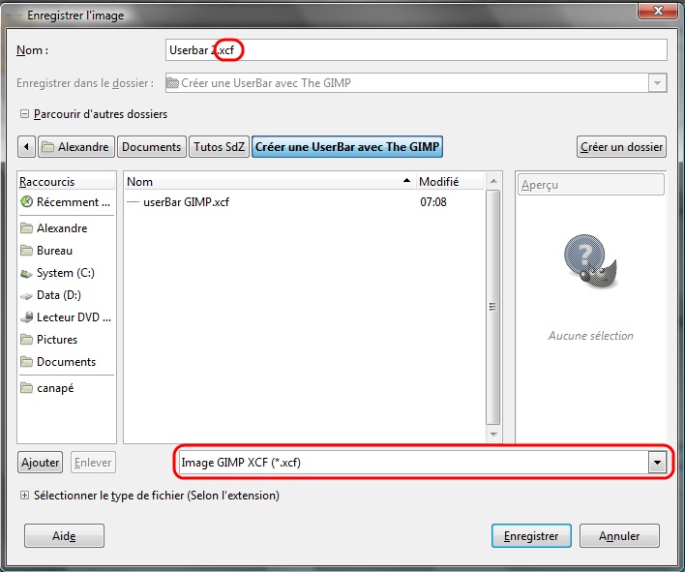Viewport: 685px width, 572px height.
Task: Go to the Documents path button
Action: point(152,147)
